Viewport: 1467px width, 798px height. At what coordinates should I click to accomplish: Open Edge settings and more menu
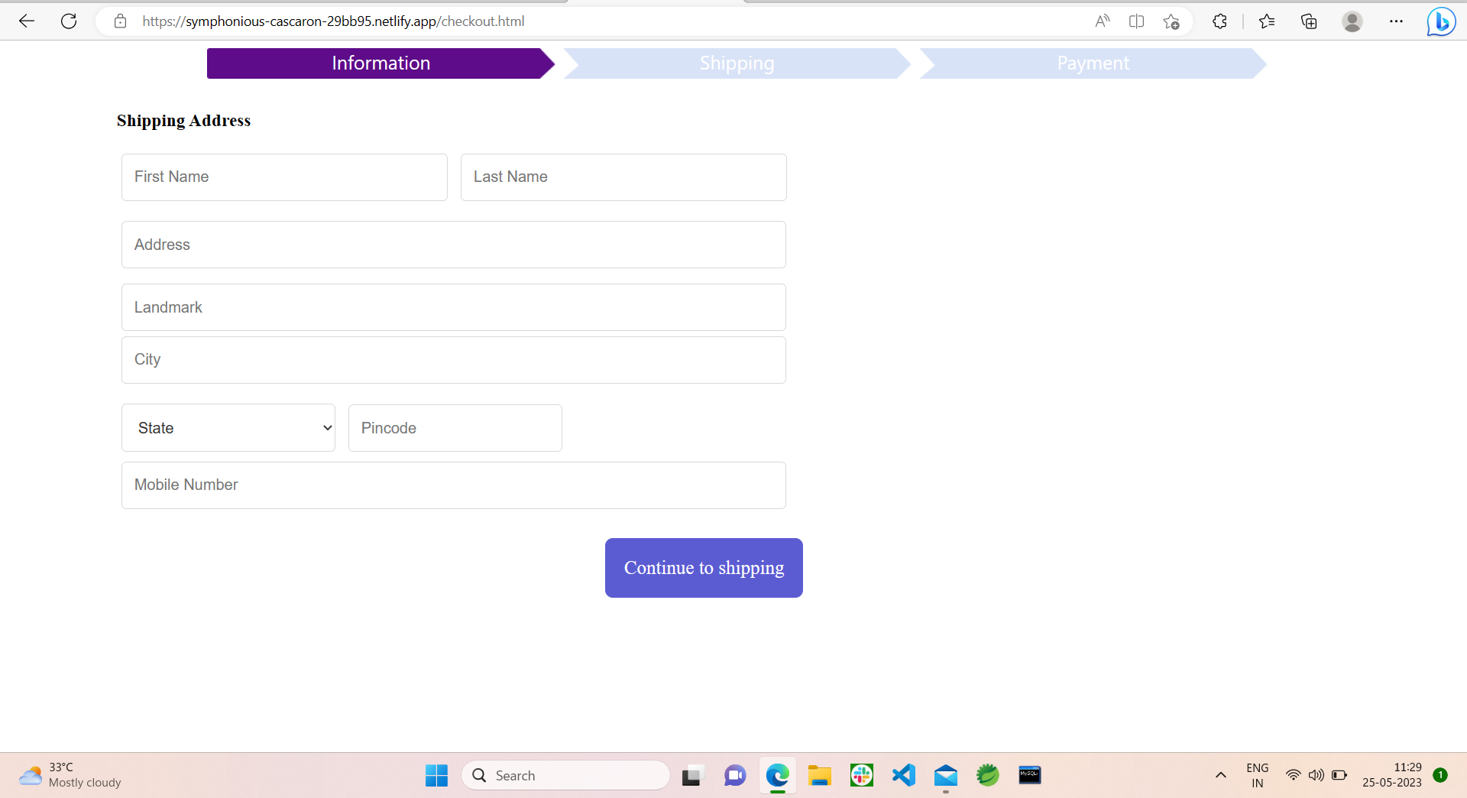1397,21
